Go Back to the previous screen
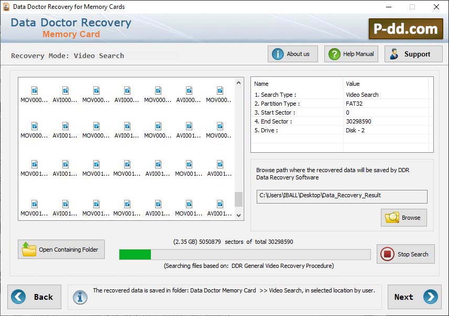The height and width of the screenshot is (316, 449). [x=35, y=297]
